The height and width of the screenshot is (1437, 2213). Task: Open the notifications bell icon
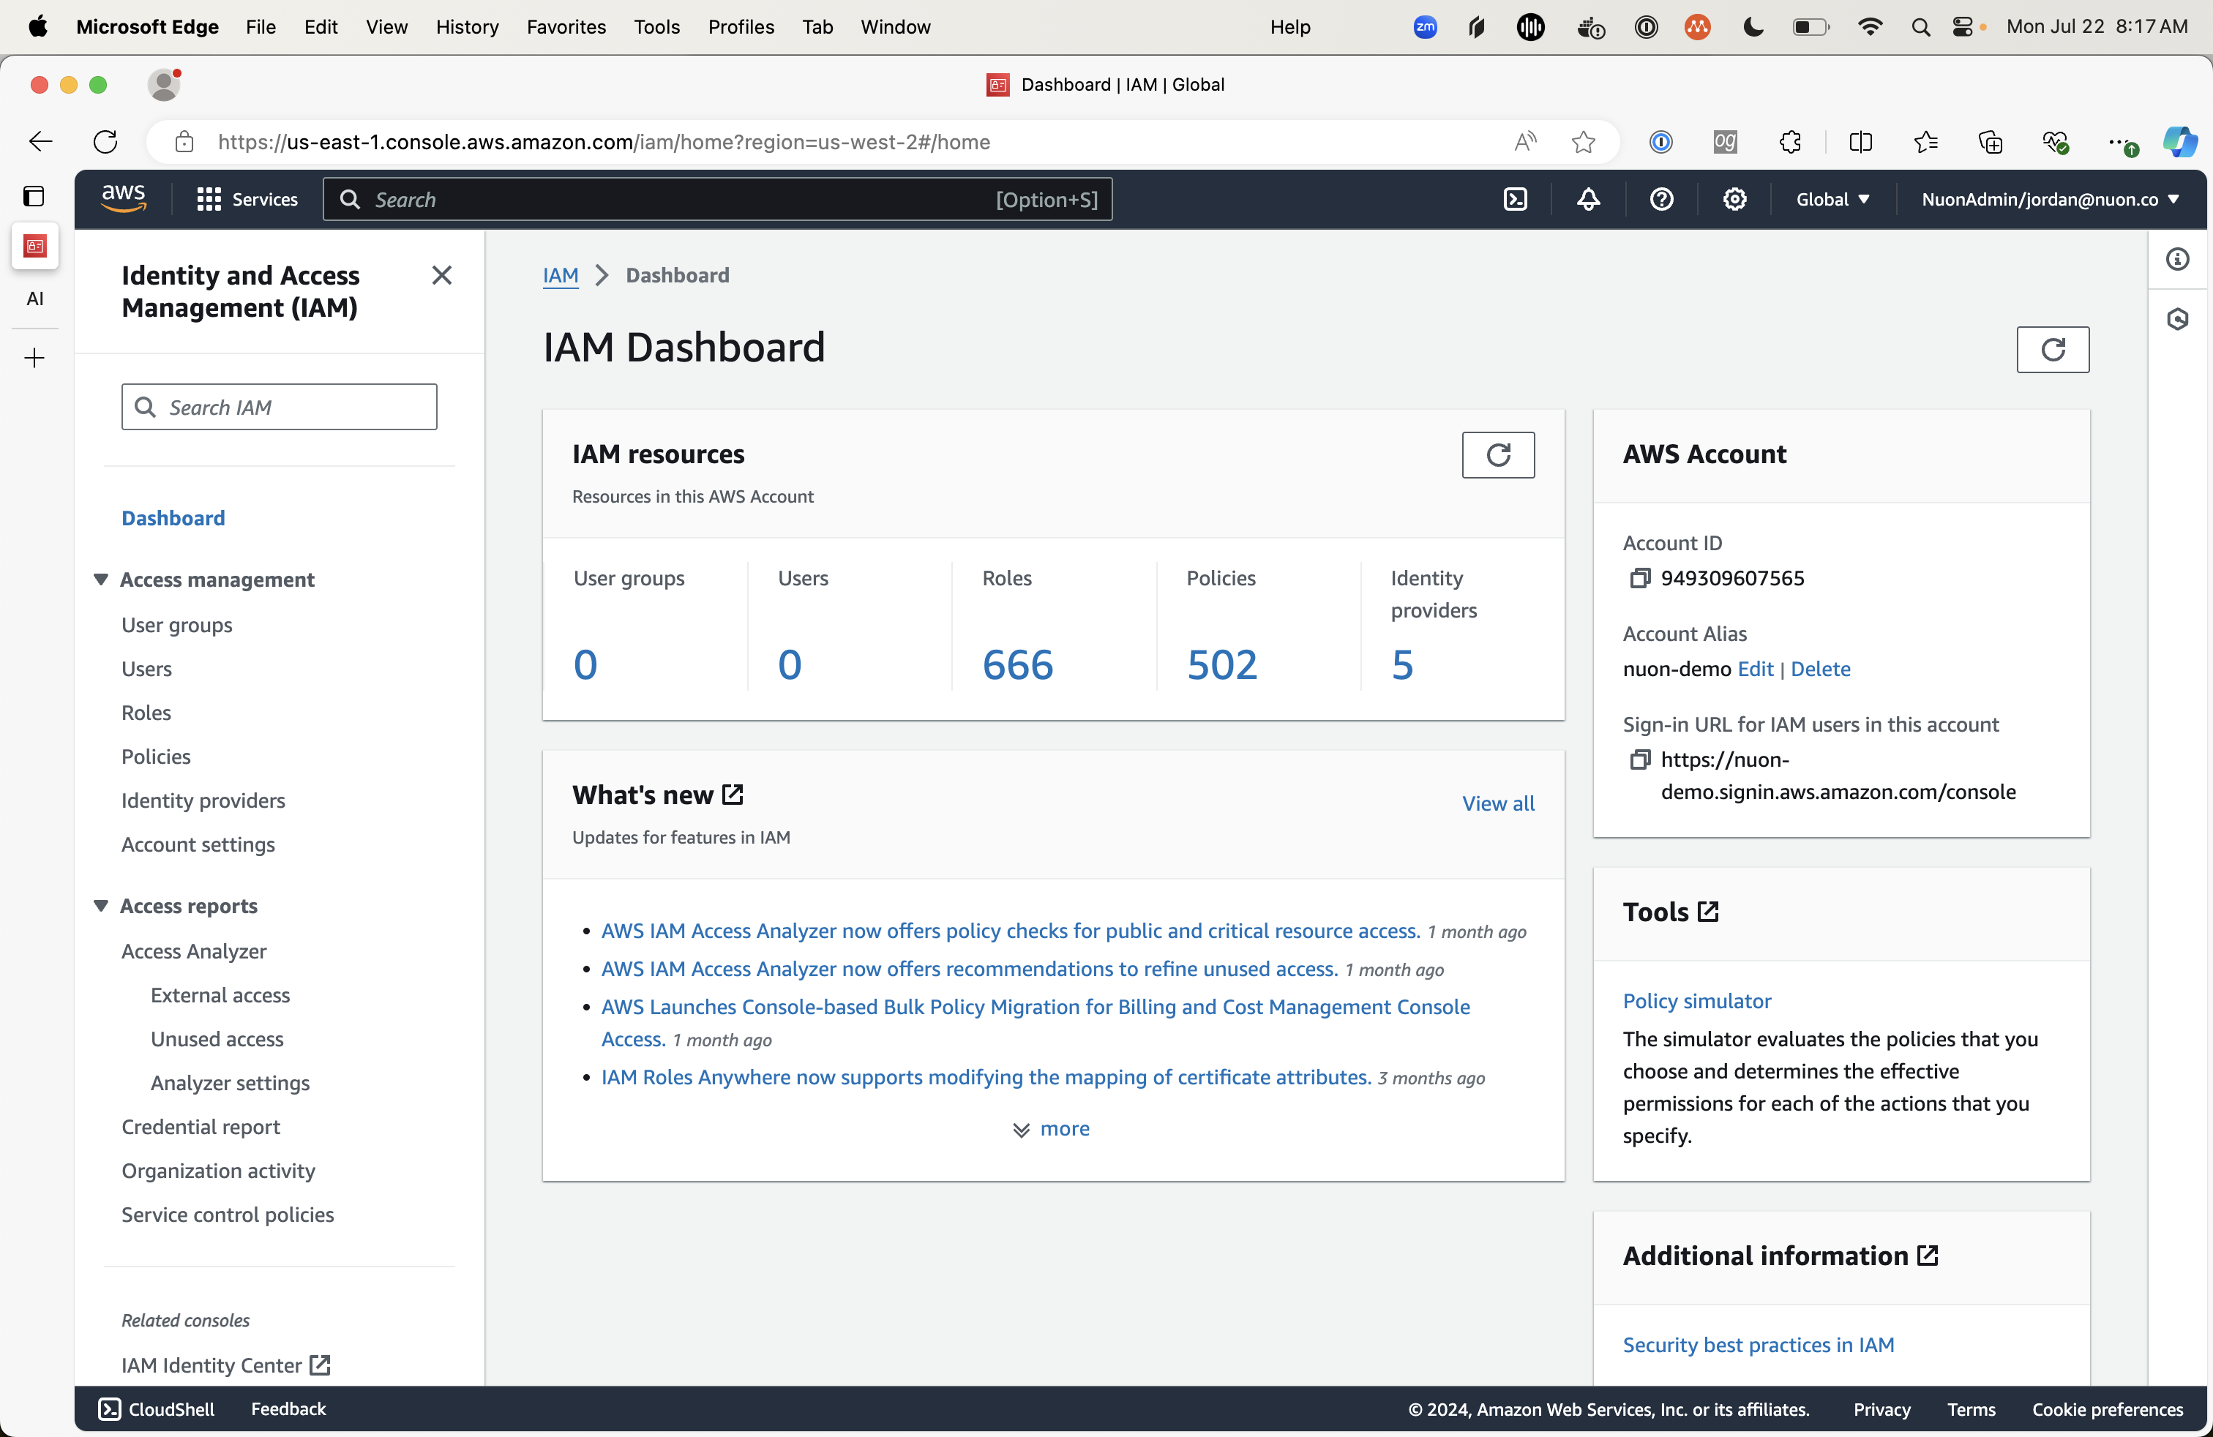click(1588, 199)
